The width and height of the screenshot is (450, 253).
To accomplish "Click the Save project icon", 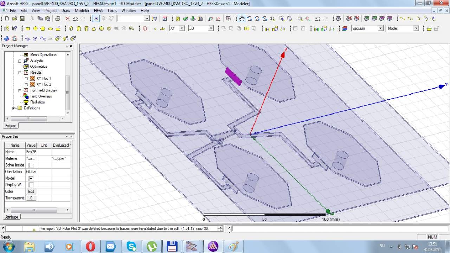I will tap(22, 19).
